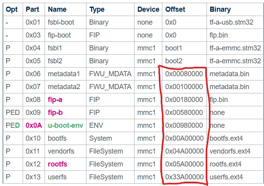264x186 pixels.
Task: Select offset value 0x04A00000
Action: tap(184, 151)
